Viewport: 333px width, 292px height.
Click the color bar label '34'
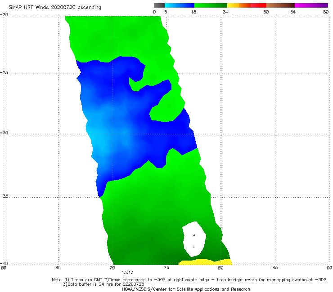point(225,12)
